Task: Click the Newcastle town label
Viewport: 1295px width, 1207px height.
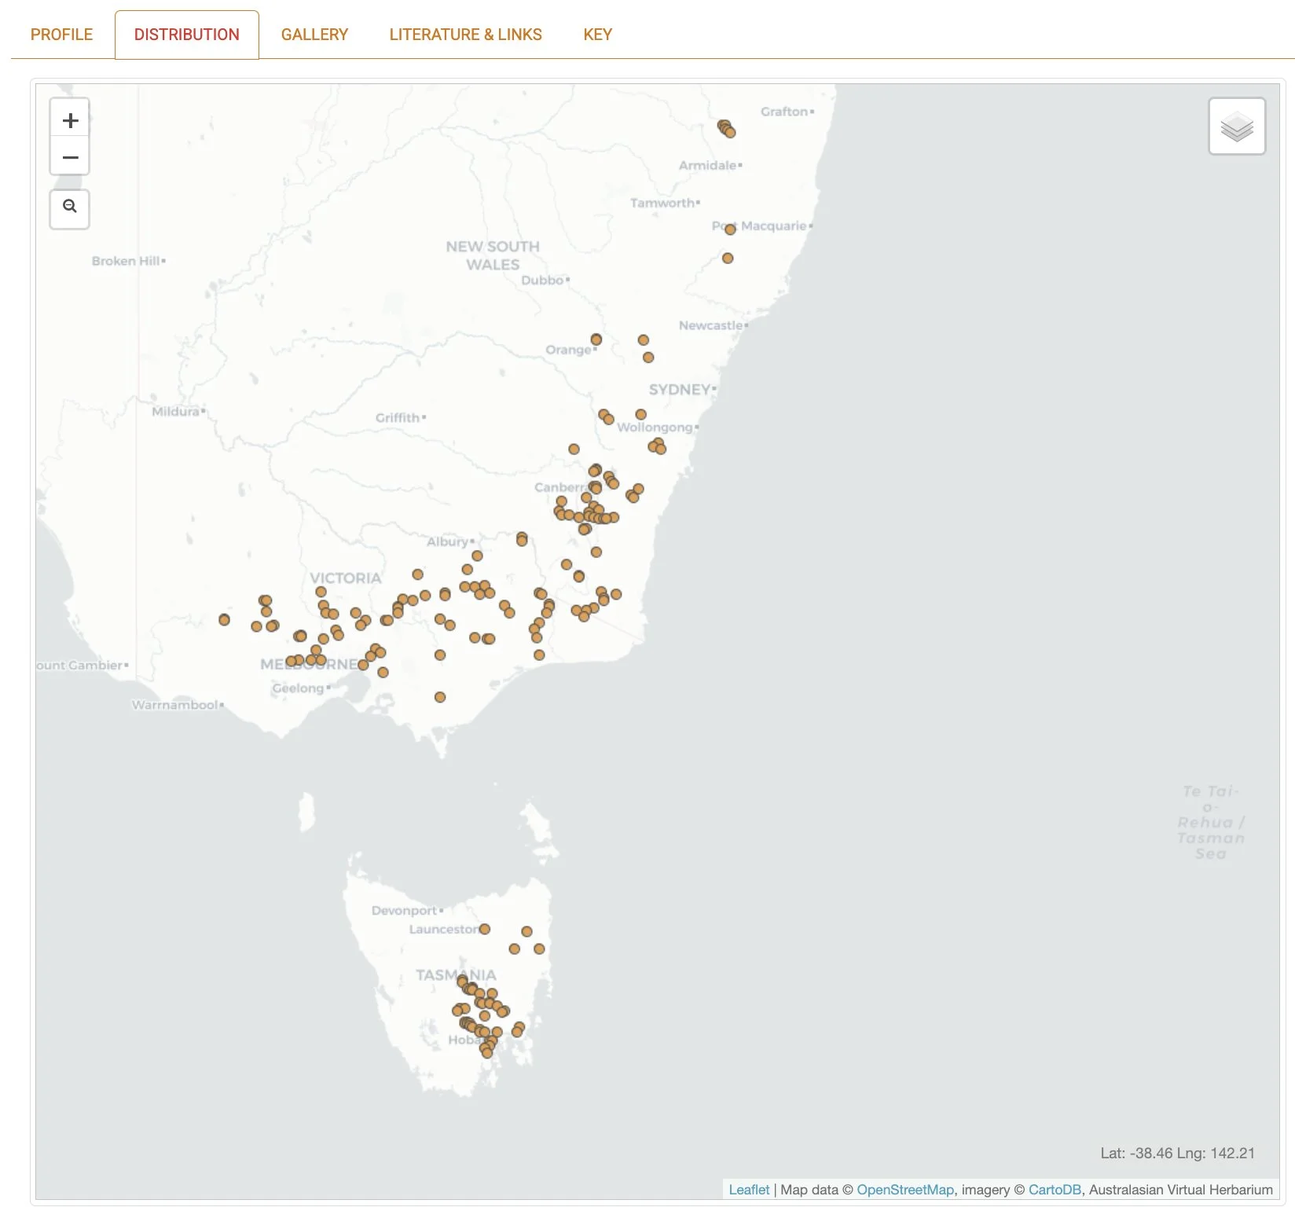Action: pos(711,325)
